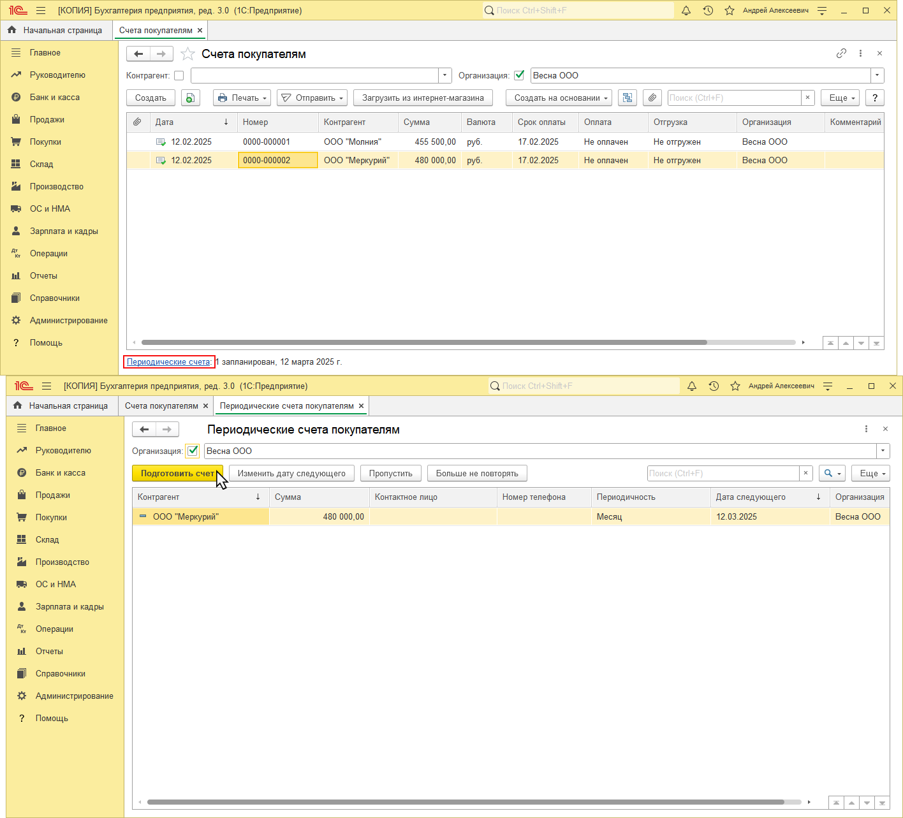Uncheck Организация checkbox beside Контрагент filter

(x=519, y=75)
